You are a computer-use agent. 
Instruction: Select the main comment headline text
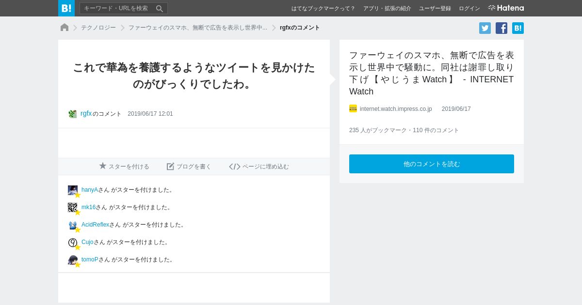(194, 76)
